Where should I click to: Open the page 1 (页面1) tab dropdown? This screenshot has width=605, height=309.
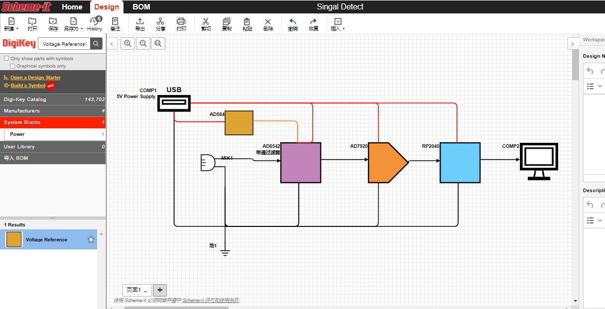137,290
